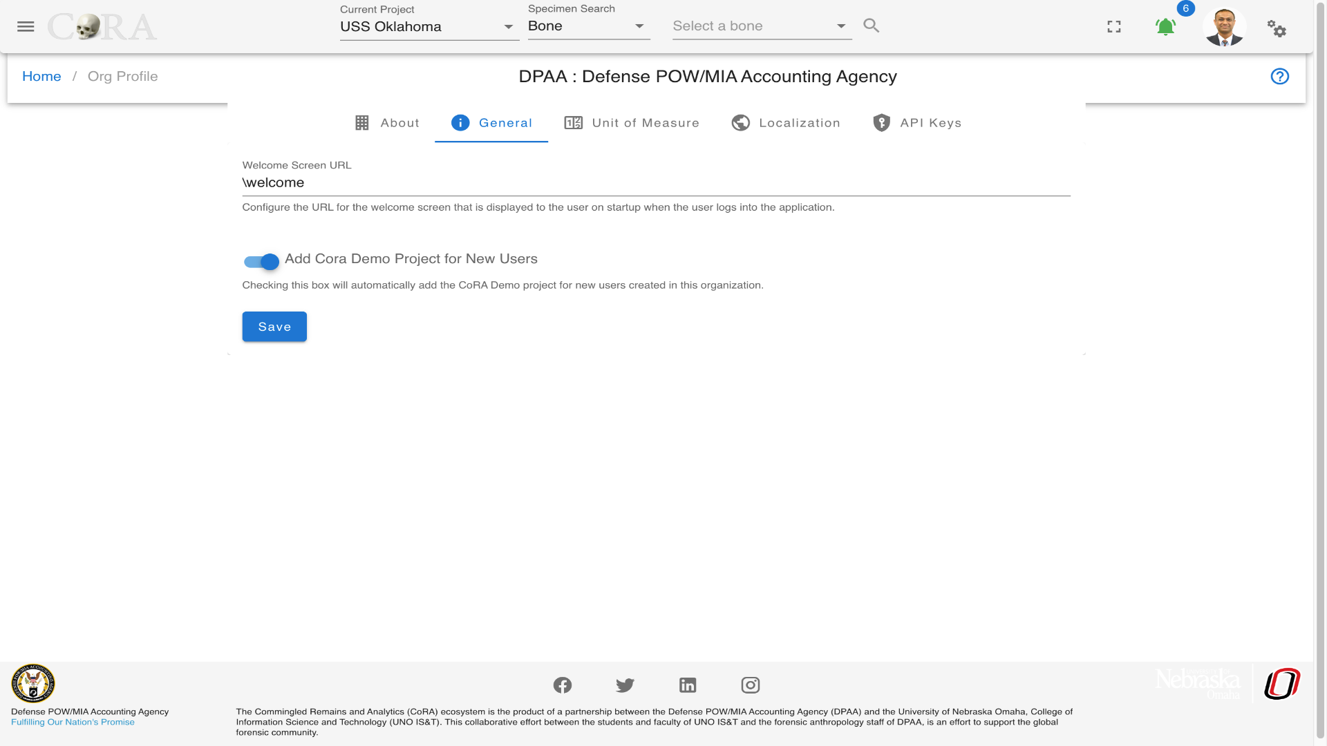Click the Add Cora Demo Project label
The image size is (1327, 746).
[x=411, y=258]
